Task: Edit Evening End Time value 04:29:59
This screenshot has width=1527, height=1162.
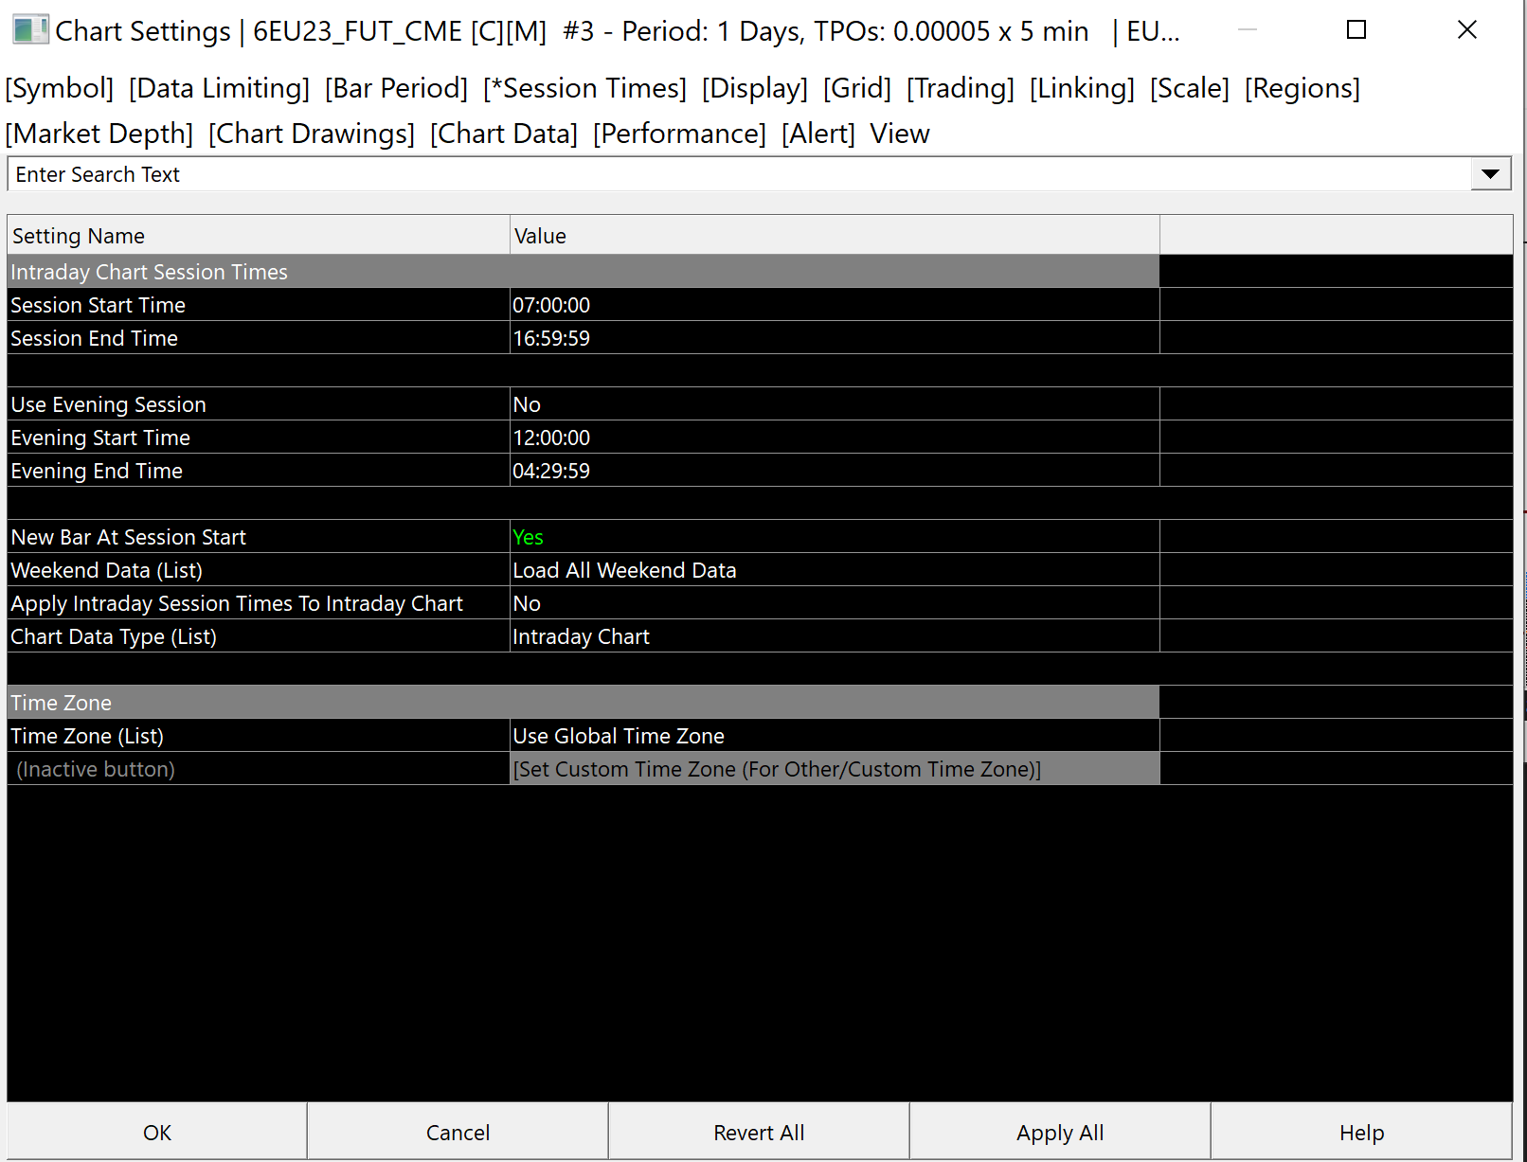Action: click(835, 471)
